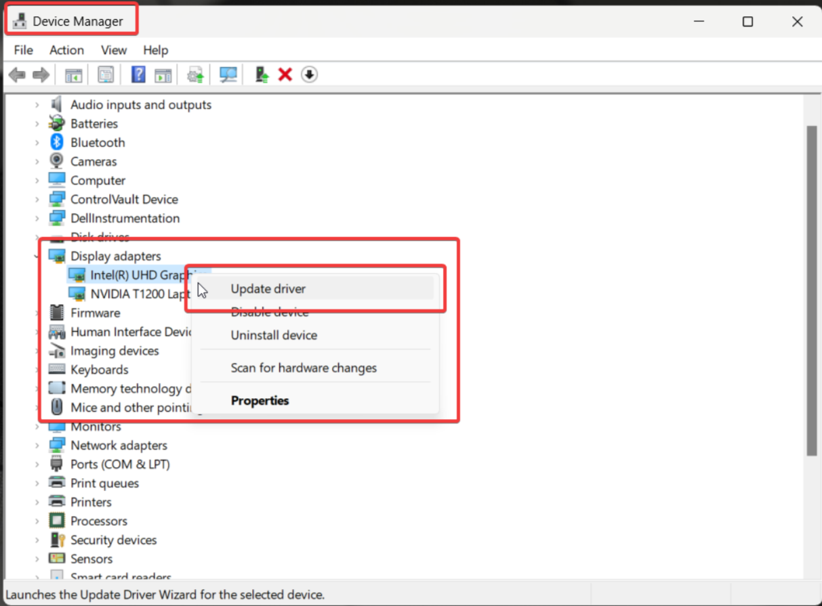Viewport: 822px width, 606px height.
Task: Click the red X Uninstall device icon
Action: point(285,74)
